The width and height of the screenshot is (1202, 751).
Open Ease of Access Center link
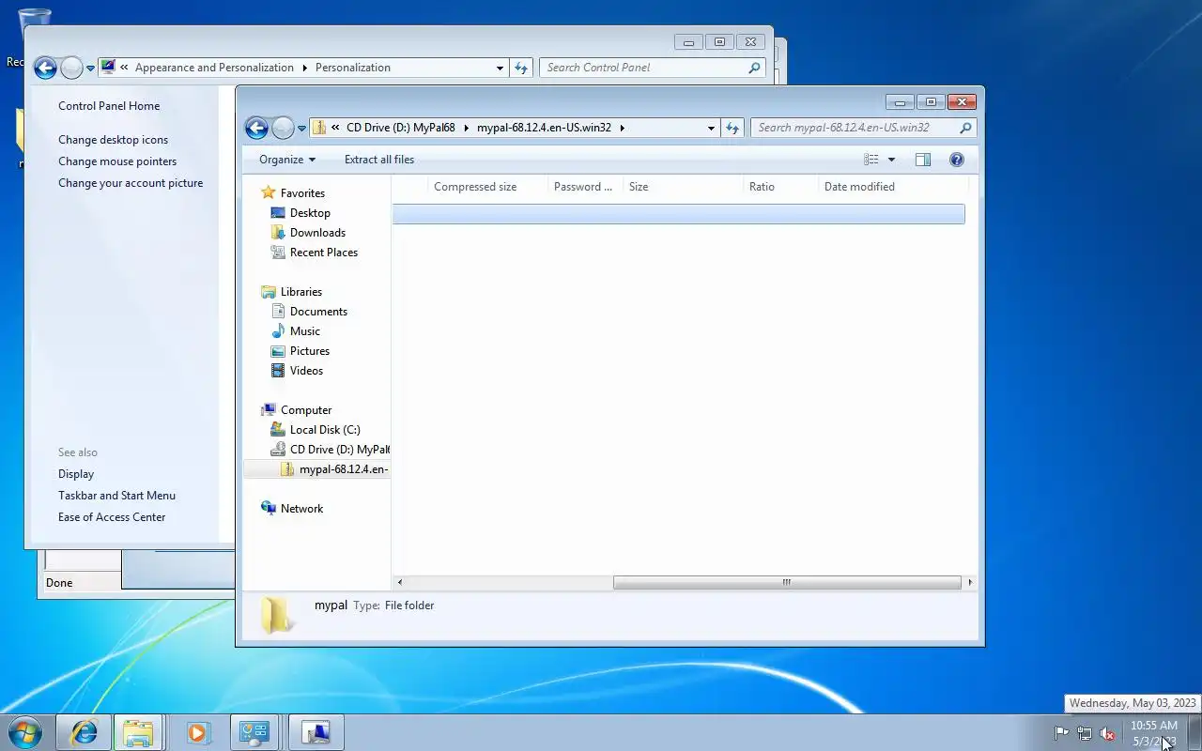[112, 517]
